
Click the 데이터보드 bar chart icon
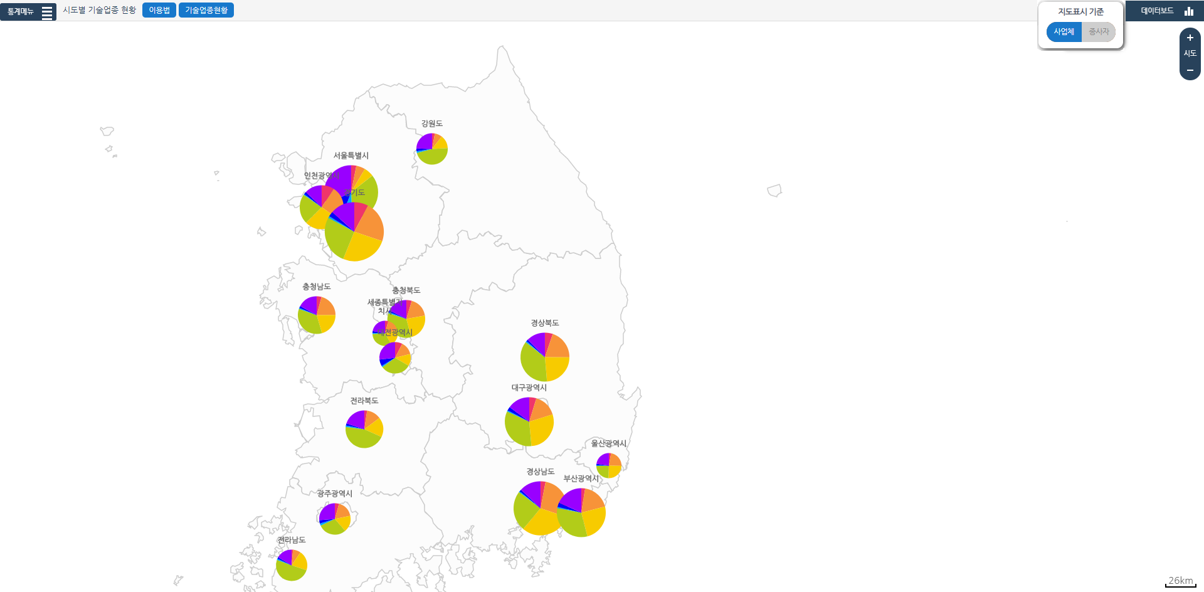[x=1188, y=11]
